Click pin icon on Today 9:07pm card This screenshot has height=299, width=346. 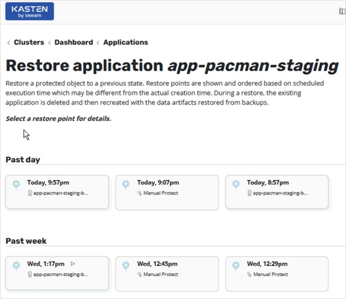point(126,185)
